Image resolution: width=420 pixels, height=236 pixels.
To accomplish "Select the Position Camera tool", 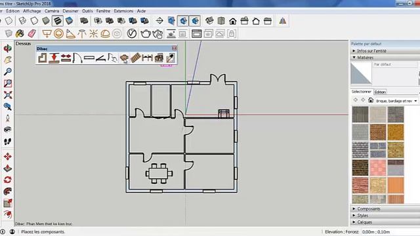I will point(8,118).
